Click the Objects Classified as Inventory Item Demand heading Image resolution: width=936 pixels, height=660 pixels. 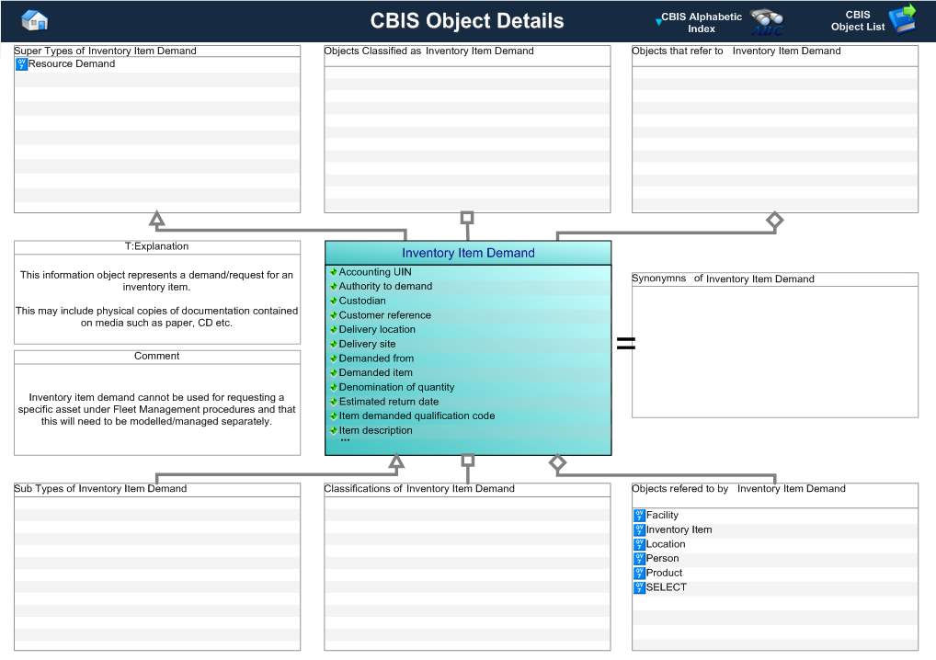[x=428, y=51]
